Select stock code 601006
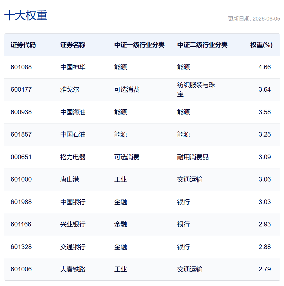 [21, 269]
